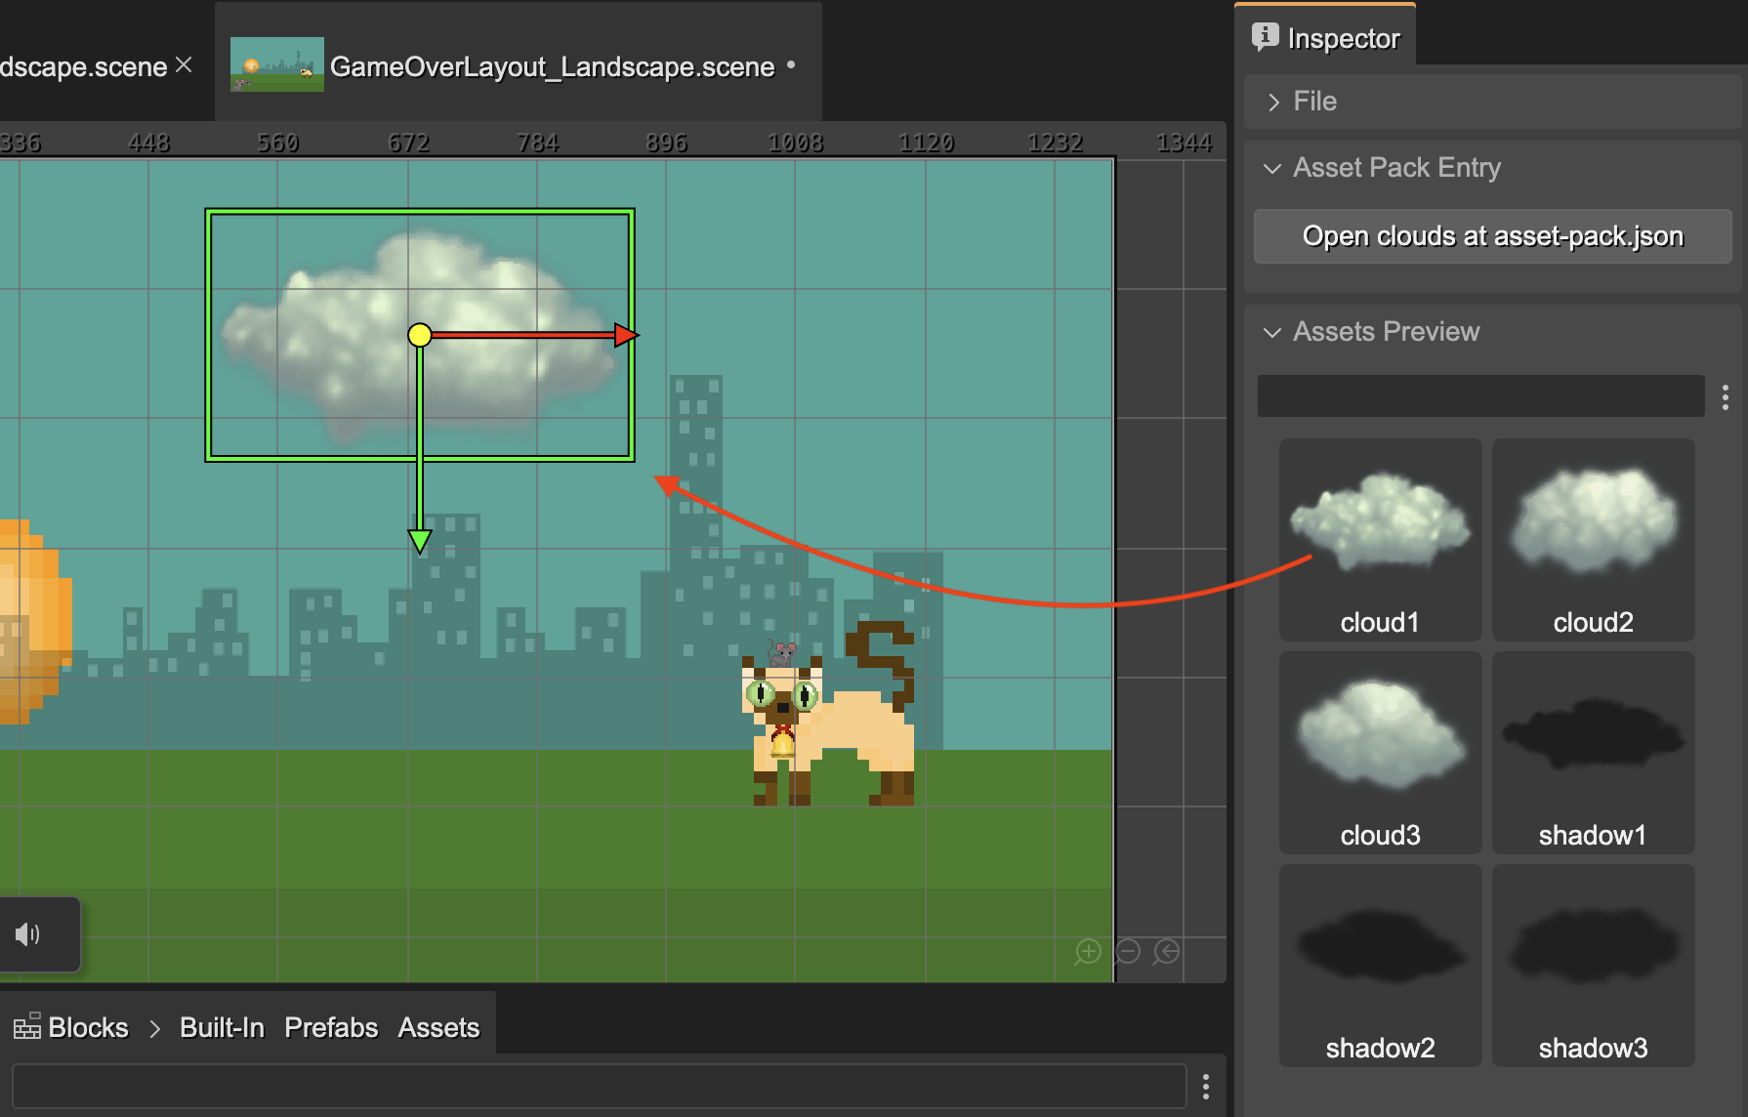The image size is (1748, 1117).
Task: Close the dscape.scene tab
Action: pos(184,65)
